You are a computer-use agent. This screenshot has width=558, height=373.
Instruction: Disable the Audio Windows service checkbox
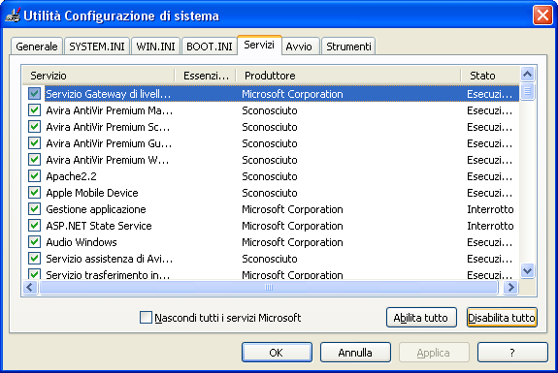coord(35,242)
